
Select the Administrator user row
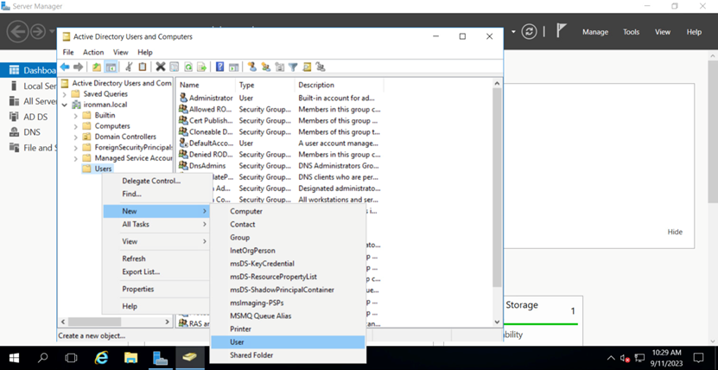coord(279,98)
